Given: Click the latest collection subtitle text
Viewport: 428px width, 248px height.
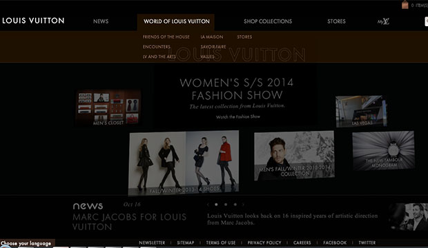Looking at the screenshot, I should tap(237, 106).
